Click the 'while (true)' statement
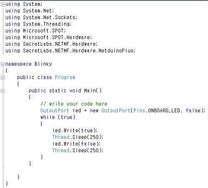This screenshot has width=208, height=188. pos(58,117)
